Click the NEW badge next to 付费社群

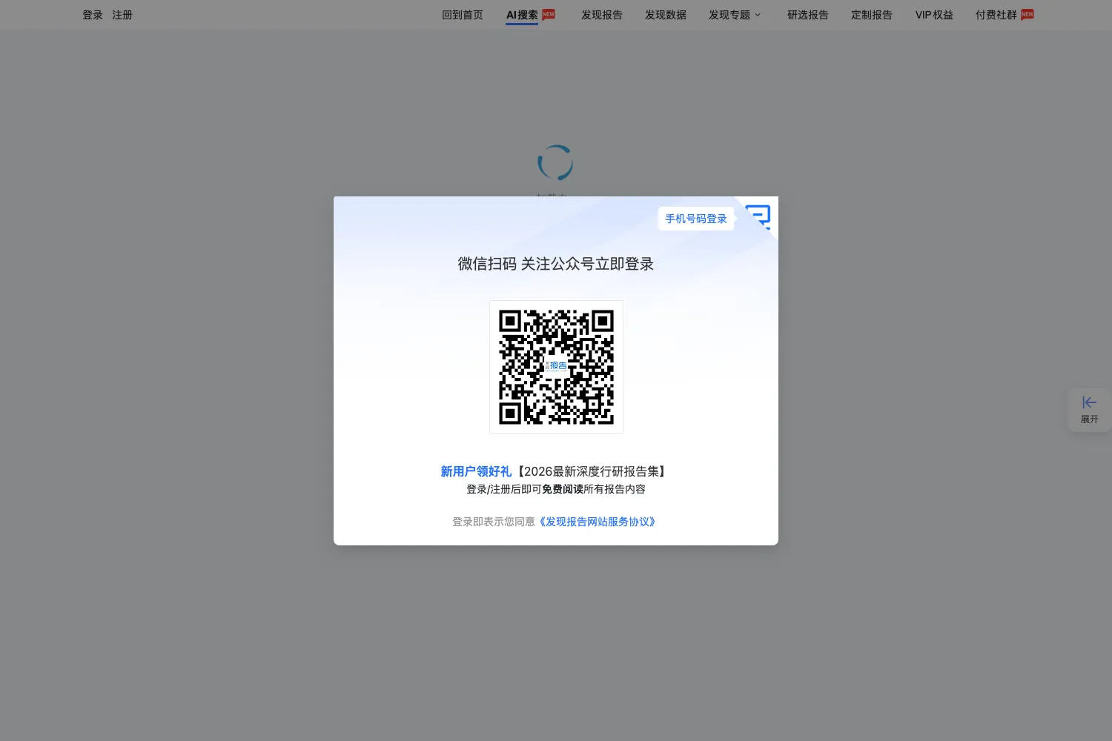point(1027,14)
